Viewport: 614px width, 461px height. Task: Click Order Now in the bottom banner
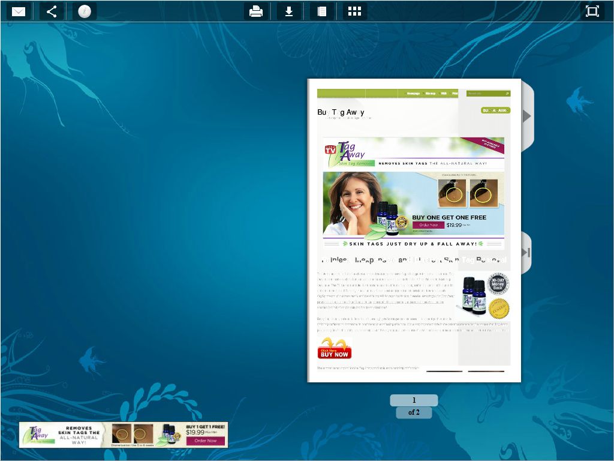pos(206,441)
